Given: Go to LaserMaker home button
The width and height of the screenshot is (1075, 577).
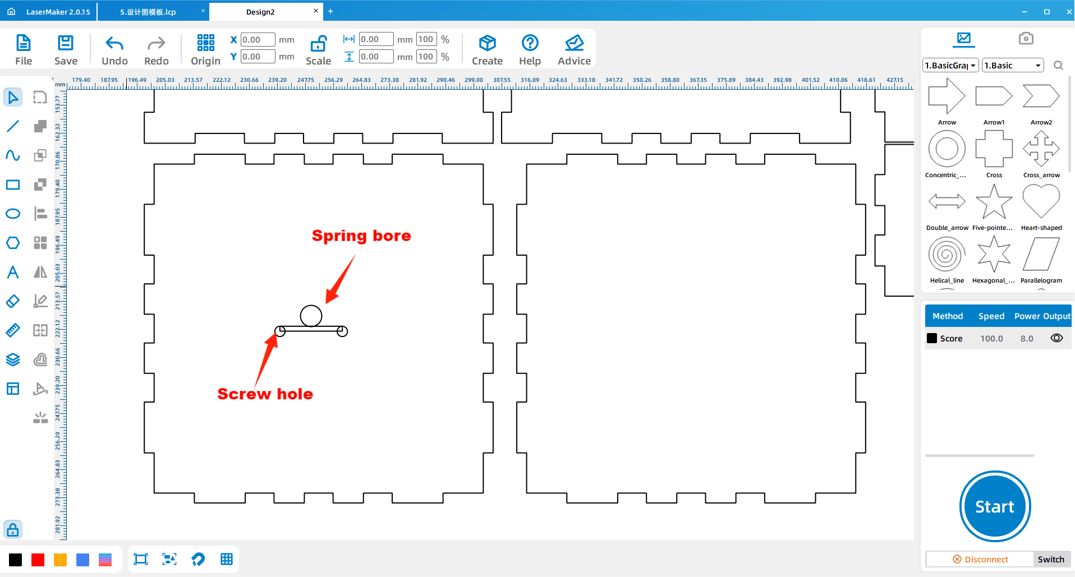Looking at the screenshot, I should 11,11.
